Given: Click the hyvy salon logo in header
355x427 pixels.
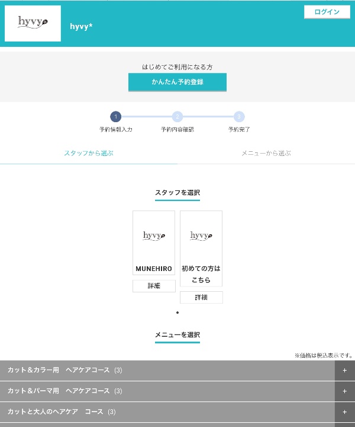Looking at the screenshot, I should [33, 24].
